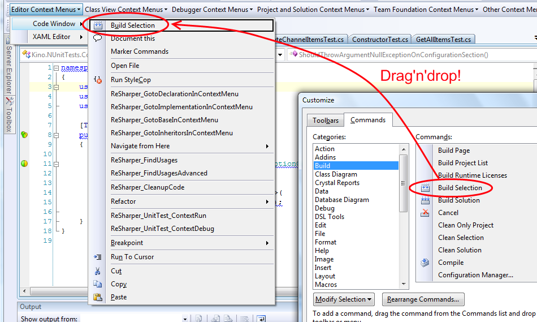537x322 pixels.
Task: Expand the Refactor submenu
Action: click(x=267, y=201)
